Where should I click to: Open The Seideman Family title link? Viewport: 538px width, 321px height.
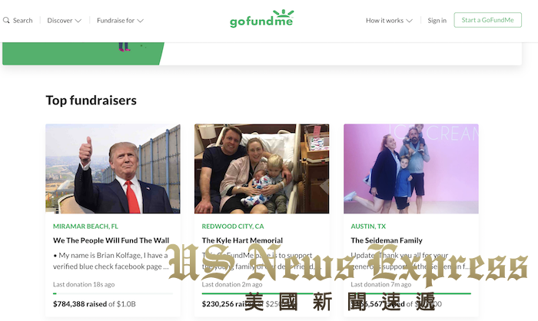387,240
